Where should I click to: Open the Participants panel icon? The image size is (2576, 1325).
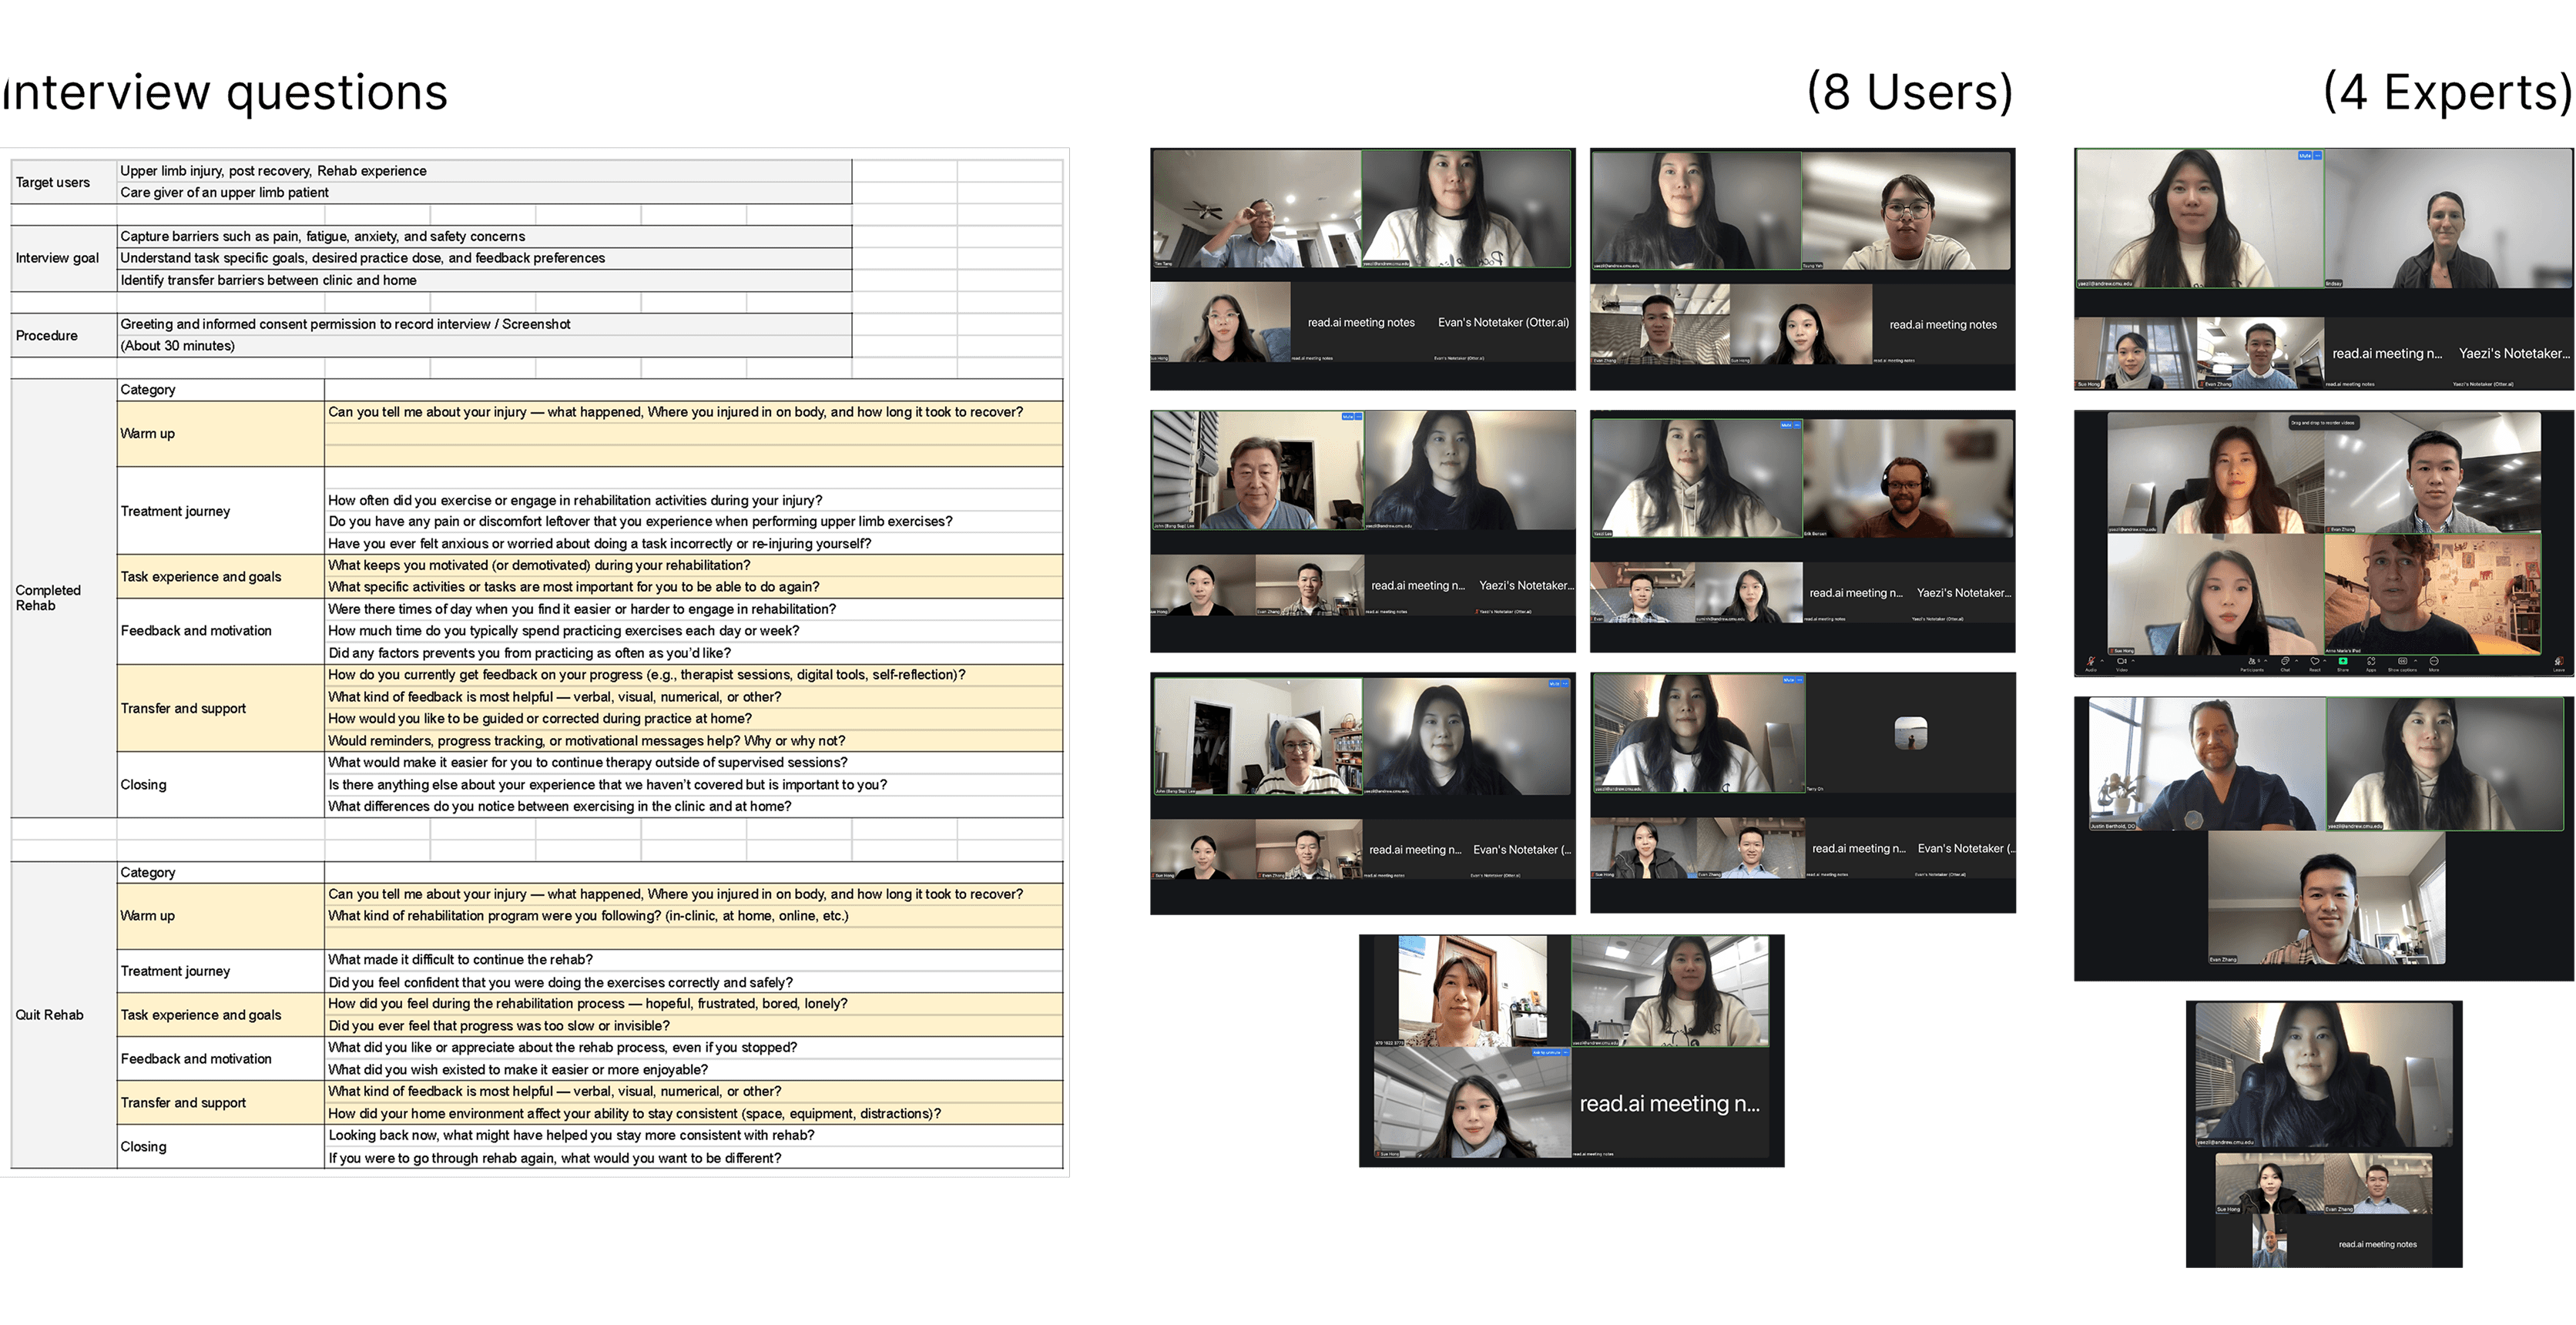click(2252, 662)
